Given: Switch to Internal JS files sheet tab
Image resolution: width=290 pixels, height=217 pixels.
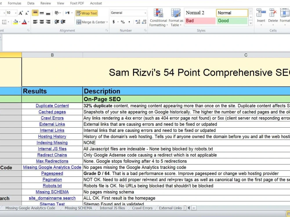Looking at the screenshot, I should (x=112, y=208).
